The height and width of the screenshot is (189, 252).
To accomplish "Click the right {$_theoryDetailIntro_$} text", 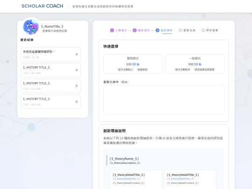I will (181, 179).
